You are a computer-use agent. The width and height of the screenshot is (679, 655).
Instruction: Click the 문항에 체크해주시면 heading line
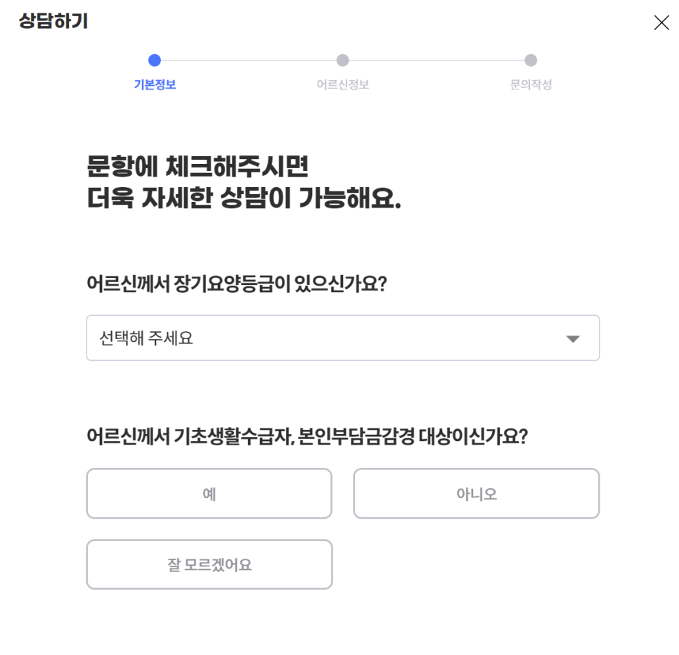click(198, 169)
